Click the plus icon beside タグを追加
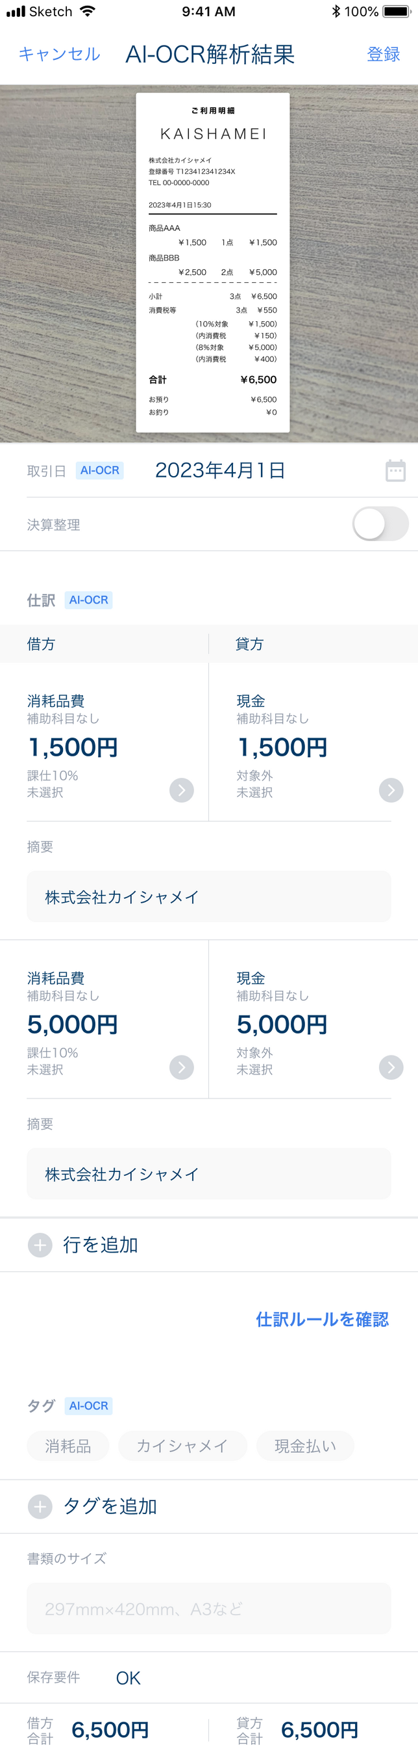This screenshot has width=418, height=1756. pos(40,1506)
